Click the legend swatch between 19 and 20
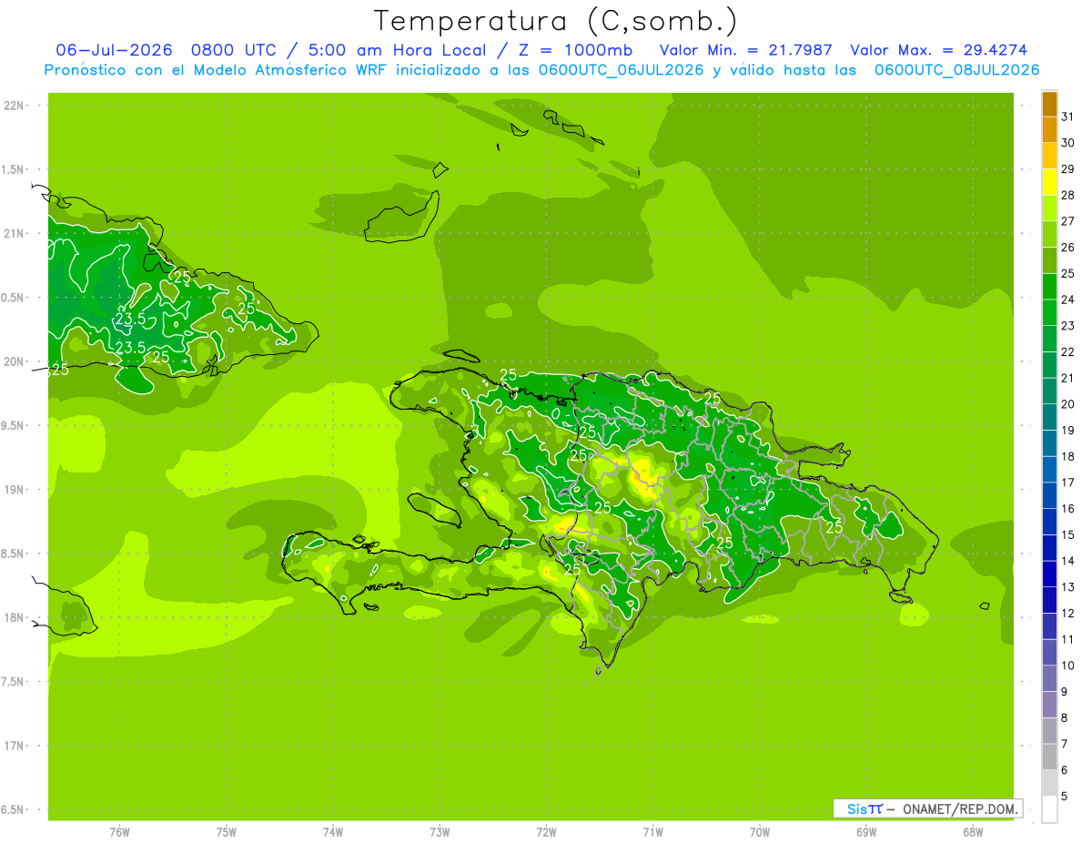The height and width of the screenshot is (844, 1092). coord(1049,417)
